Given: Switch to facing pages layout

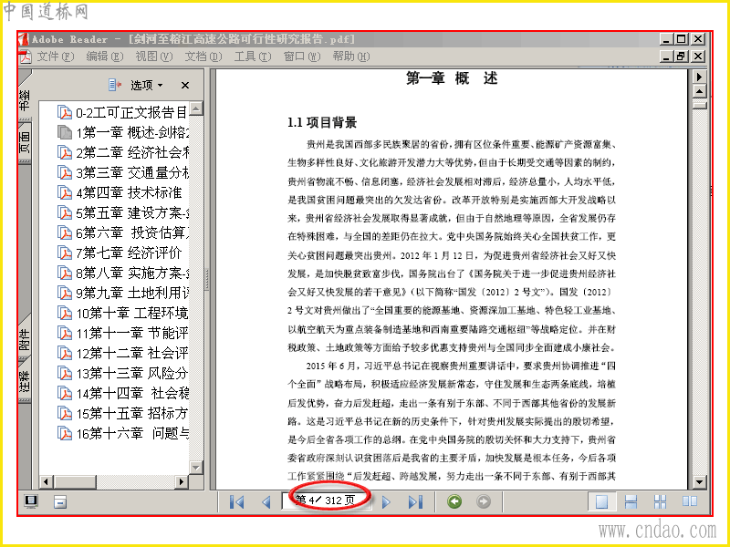Looking at the screenshot, I should (x=690, y=501).
